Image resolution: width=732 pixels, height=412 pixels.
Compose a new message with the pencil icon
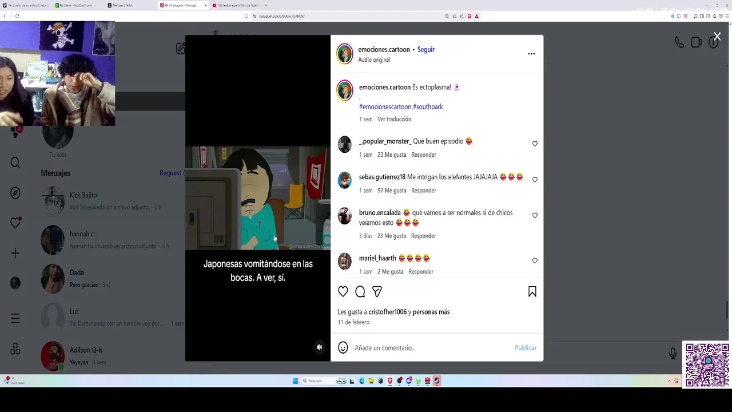(x=181, y=49)
